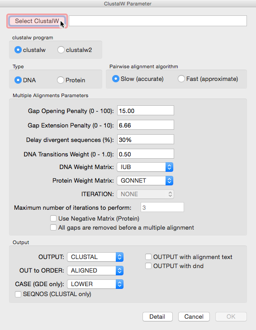Open the Protein Weight Matrix dropdown
Screen dimensions: 256x330
(145, 180)
